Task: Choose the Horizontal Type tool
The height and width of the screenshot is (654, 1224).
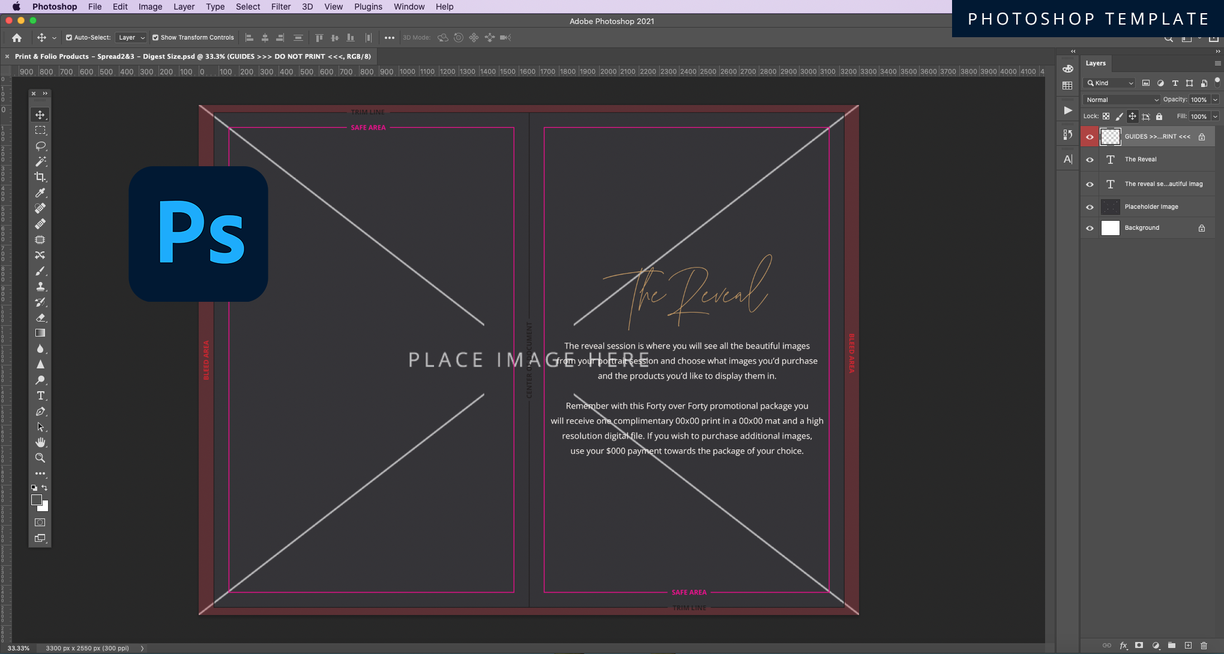Action: (x=40, y=395)
